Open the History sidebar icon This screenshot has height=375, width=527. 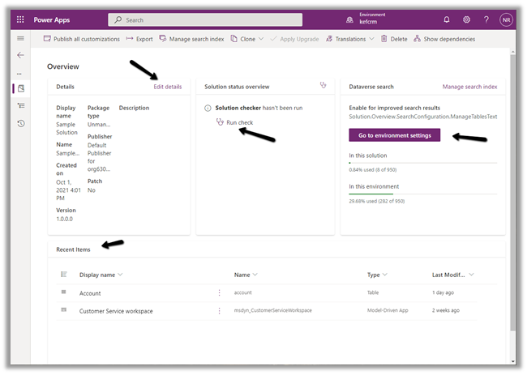click(x=21, y=124)
